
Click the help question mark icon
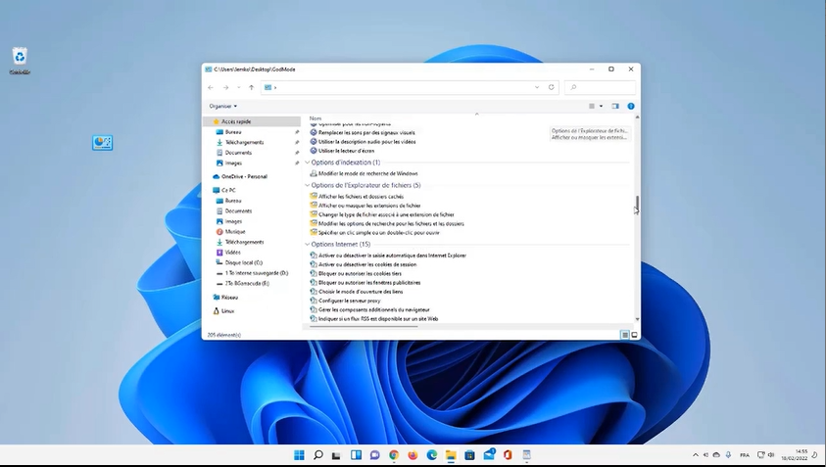click(x=631, y=106)
